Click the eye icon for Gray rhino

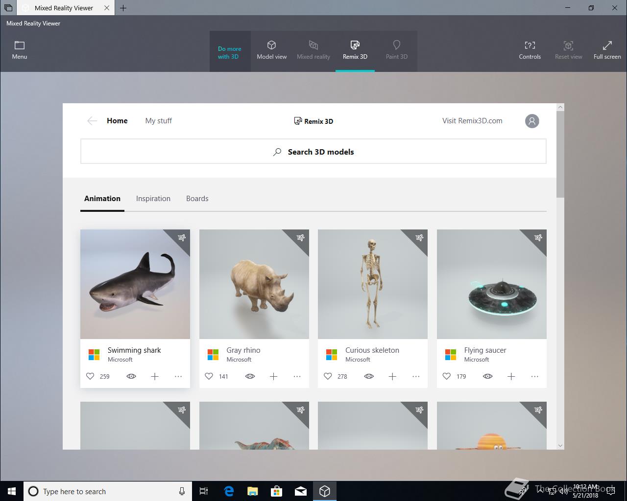pyautogui.click(x=250, y=376)
